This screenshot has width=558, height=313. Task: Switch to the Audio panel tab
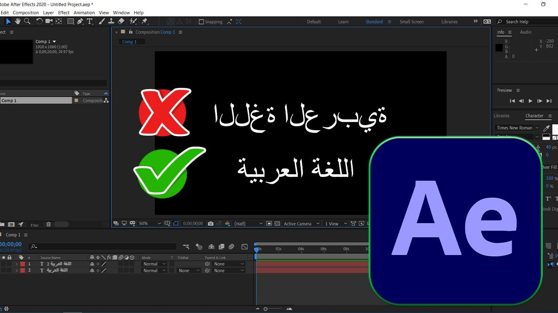click(x=526, y=32)
